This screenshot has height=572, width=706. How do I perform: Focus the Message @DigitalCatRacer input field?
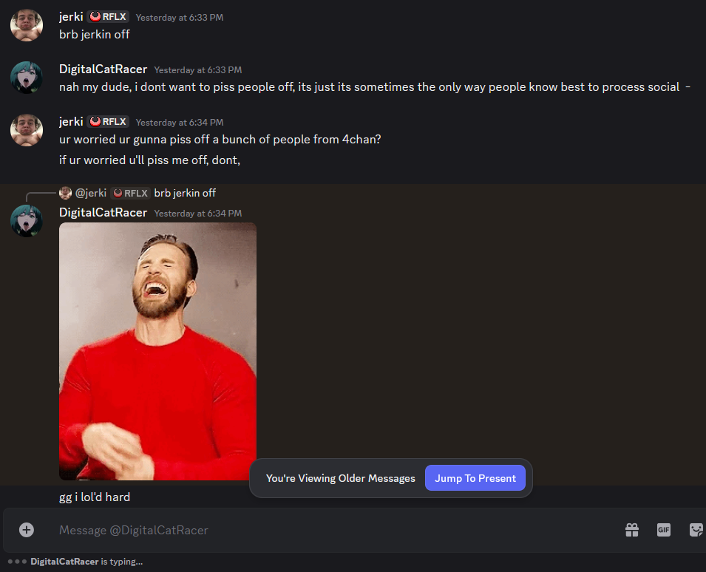(333, 530)
